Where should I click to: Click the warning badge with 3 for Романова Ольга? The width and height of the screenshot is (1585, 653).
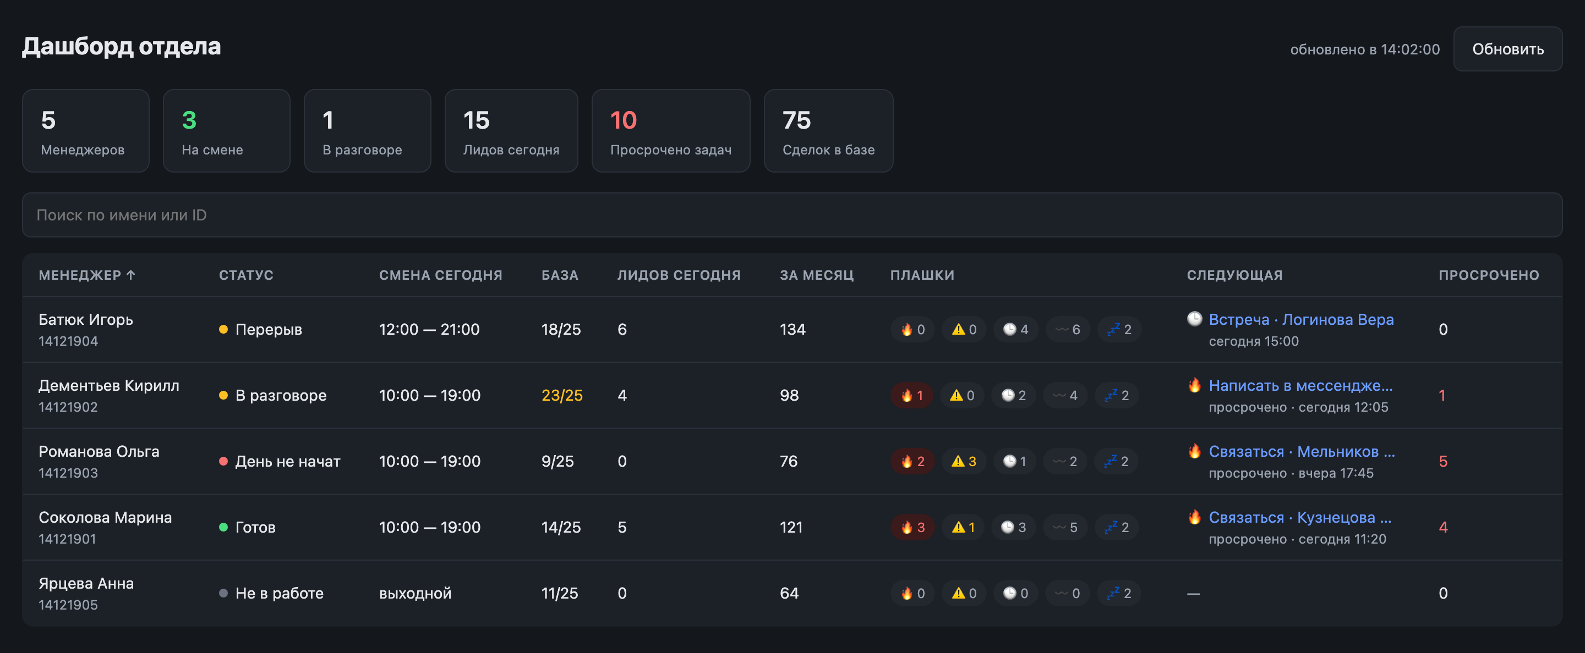964,461
